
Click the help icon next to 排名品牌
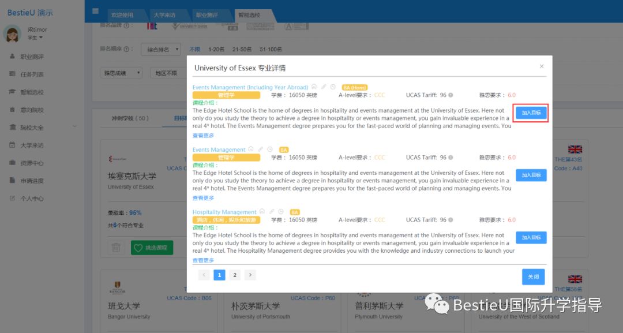(x=126, y=25)
